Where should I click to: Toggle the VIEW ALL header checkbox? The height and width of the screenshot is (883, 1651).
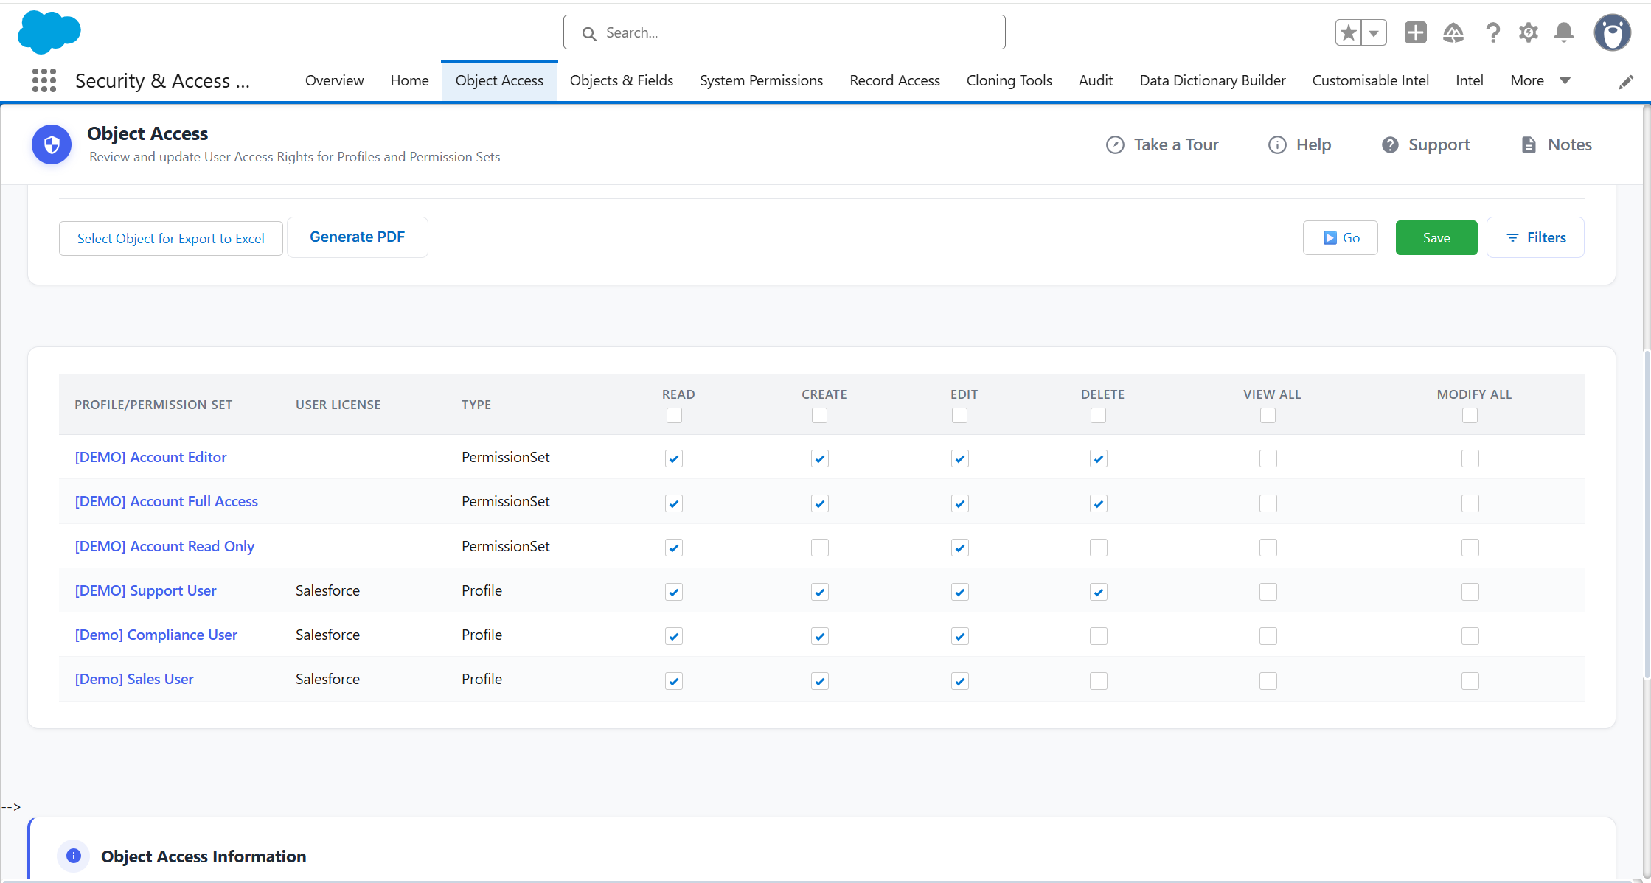point(1268,416)
